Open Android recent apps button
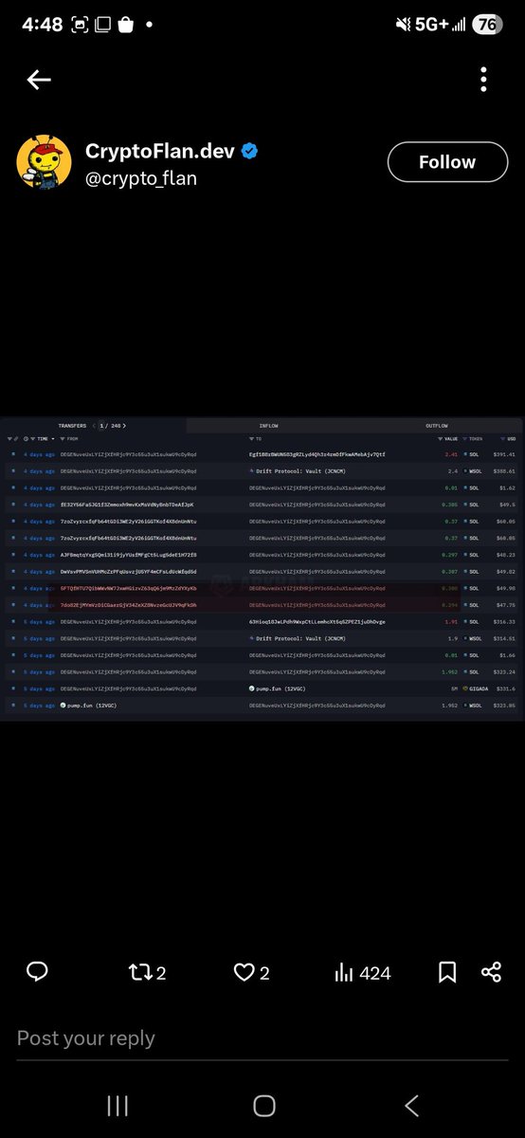Viewport: 525px width, 1138px height. point(118,1105)
